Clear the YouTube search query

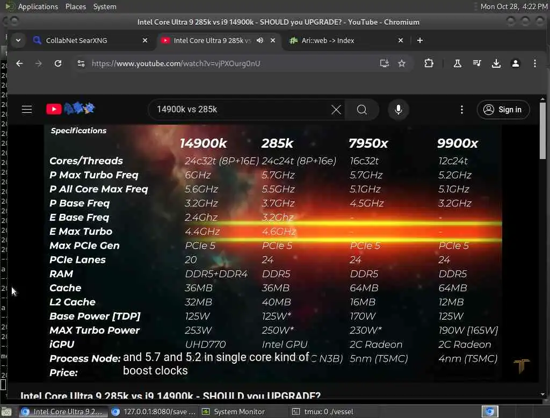pyautogui.click(x=336, y=110)
